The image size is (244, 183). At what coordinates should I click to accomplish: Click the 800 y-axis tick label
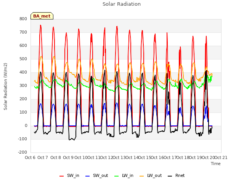coord(23,19)
